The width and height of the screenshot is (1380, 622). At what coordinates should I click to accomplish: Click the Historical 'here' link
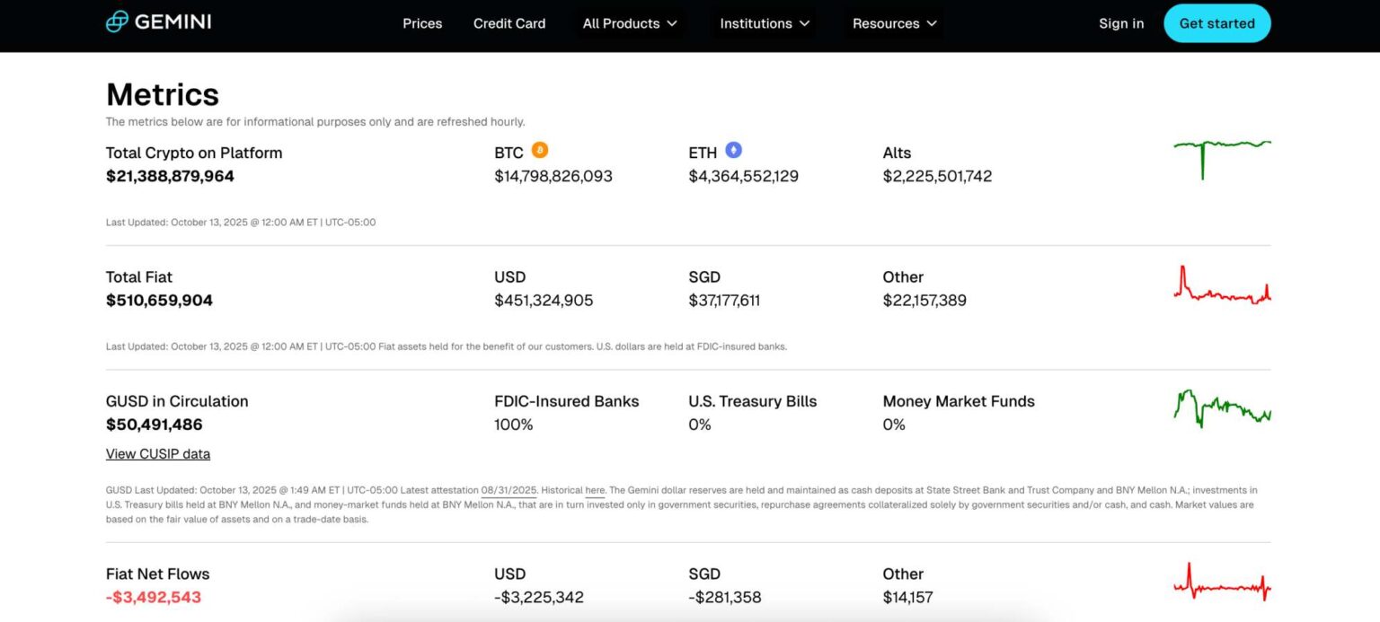(x=595, y=490)
